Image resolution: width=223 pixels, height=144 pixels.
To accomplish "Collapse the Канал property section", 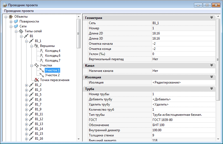I will (x=212, y=65).
